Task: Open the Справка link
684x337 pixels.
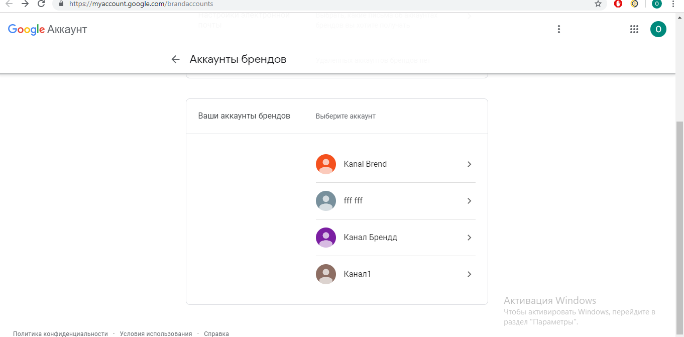Action: pos(216,333)
